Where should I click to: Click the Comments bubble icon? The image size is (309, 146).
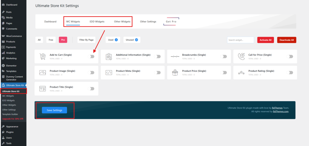(x=3, y=29)
